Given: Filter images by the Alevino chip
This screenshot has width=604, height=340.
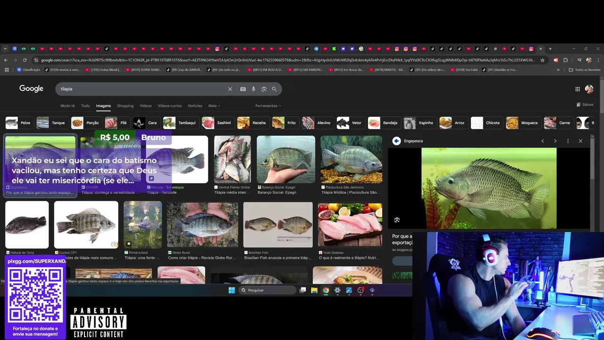Looking at the screenshot, I should tap(317, 123).
